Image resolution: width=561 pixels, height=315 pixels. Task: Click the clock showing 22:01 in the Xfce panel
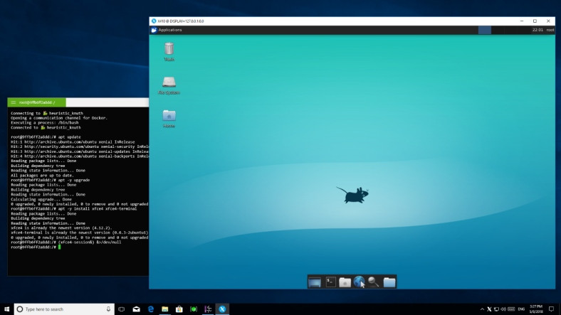[538, 30]
